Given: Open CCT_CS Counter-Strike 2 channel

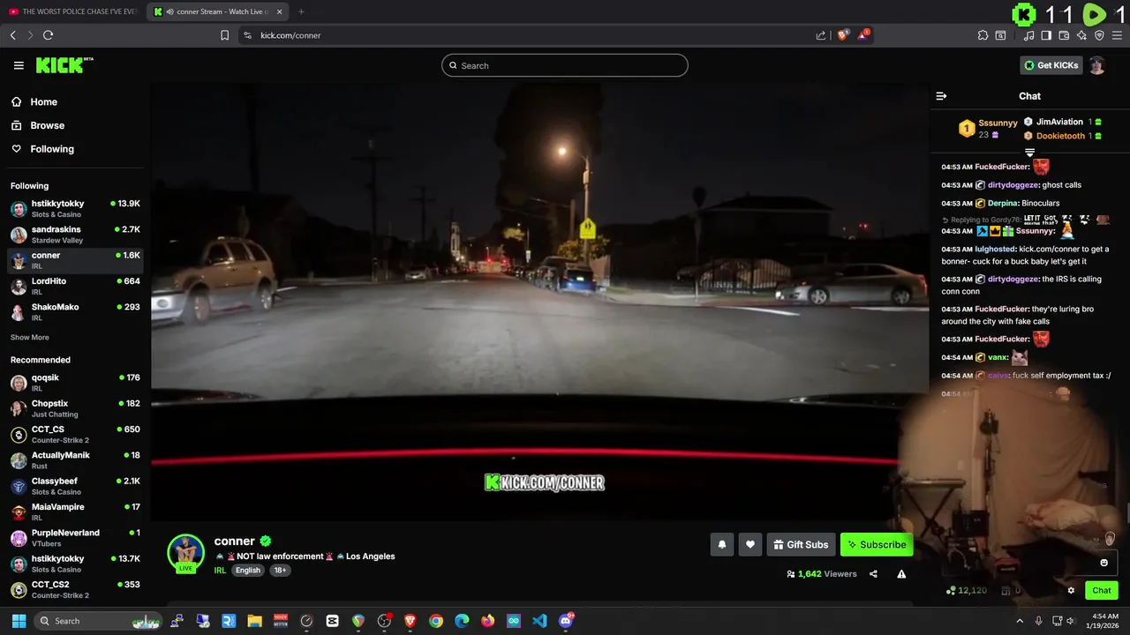Looking at the screenshot, I should pos(75,434).
